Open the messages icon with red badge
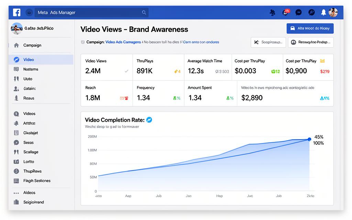Viewport: 352px width, 220px height. tap(286, 12)
